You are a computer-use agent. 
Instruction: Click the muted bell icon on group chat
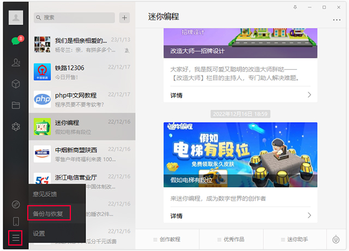127,51
